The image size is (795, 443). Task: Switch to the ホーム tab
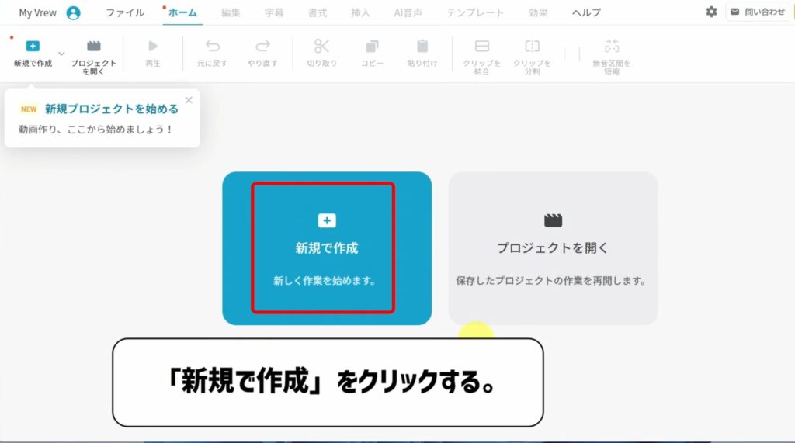click(182, 12)
